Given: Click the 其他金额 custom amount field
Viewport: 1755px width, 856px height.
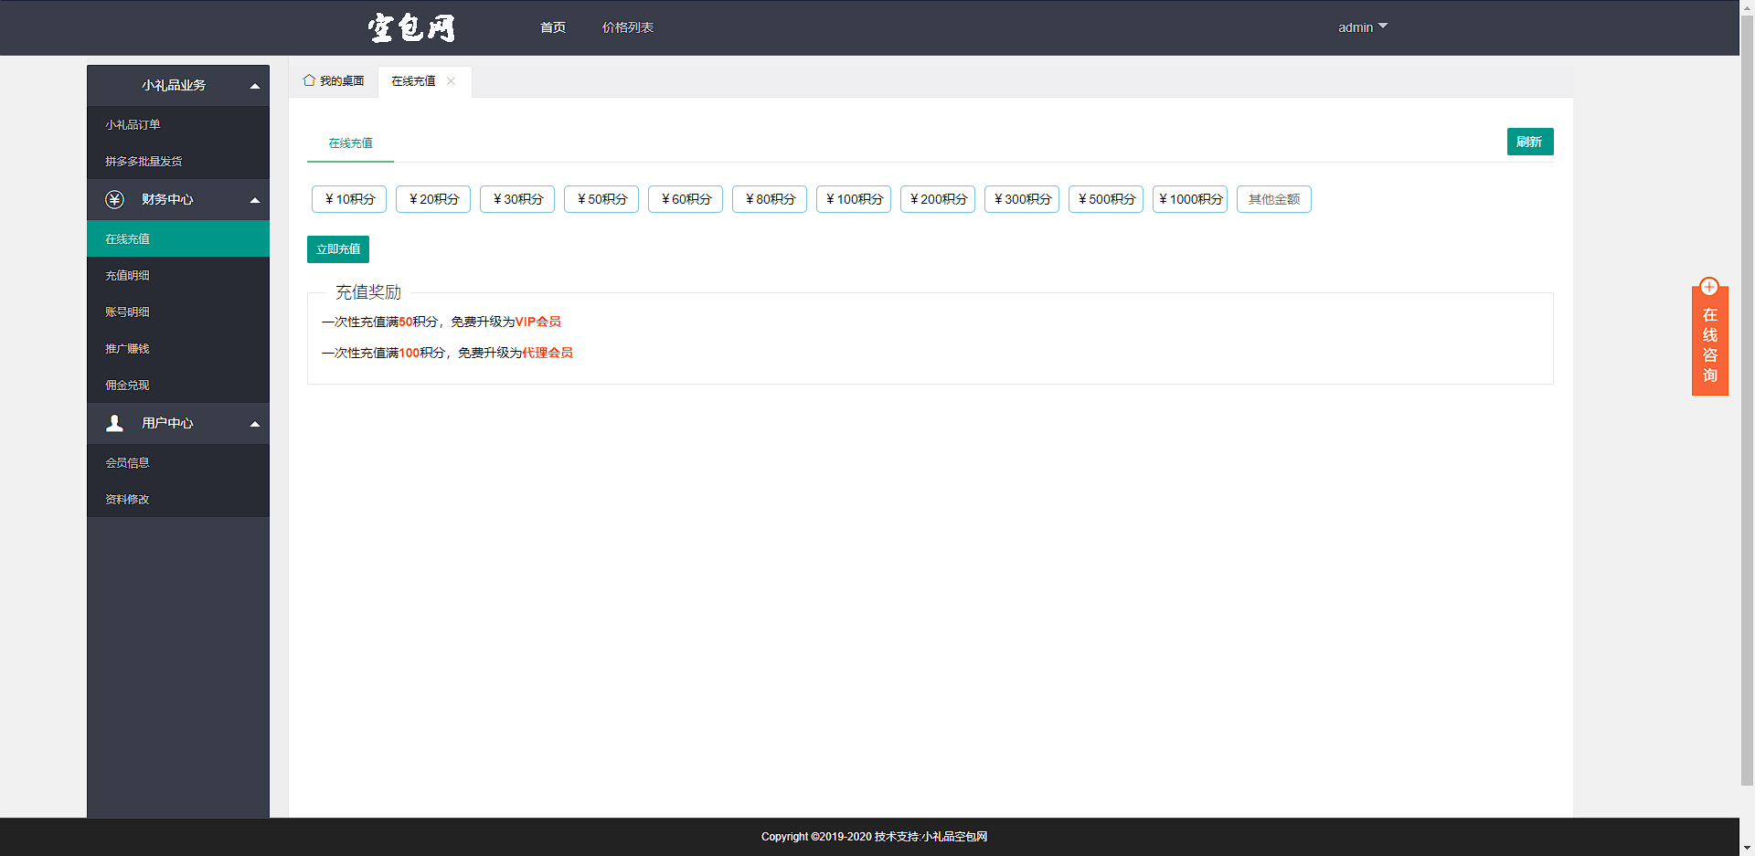Looking at the screenshot, I should click(1274, 199).
